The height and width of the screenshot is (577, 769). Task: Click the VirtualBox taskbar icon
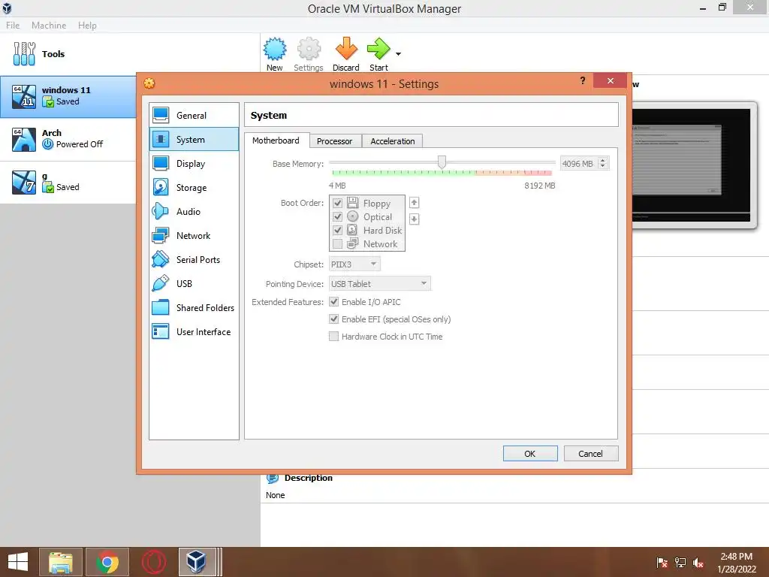click(x=198, y=562)
